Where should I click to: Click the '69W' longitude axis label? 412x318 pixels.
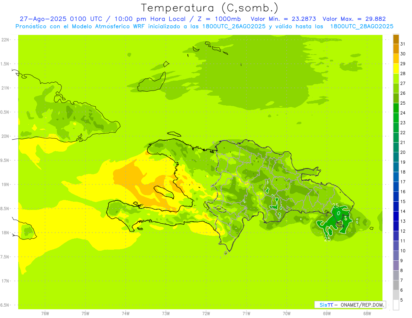[x=327, y=314]
